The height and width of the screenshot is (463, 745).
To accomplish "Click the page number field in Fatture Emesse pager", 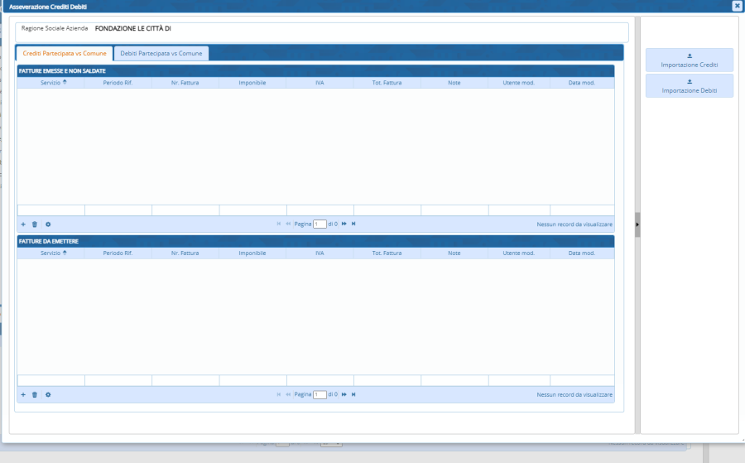I will [x=320, y=224].
